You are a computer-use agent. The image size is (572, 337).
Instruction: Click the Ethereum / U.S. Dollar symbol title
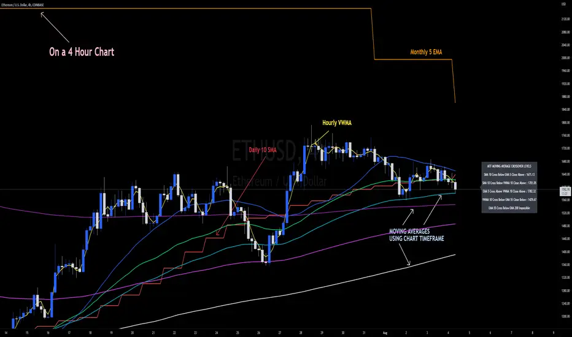[x=22, y=5]
